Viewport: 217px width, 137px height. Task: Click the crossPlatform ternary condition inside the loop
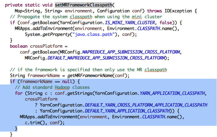[41, 99]
